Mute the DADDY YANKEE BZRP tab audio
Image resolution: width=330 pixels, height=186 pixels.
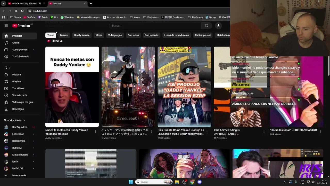click(x=40, y=4)
